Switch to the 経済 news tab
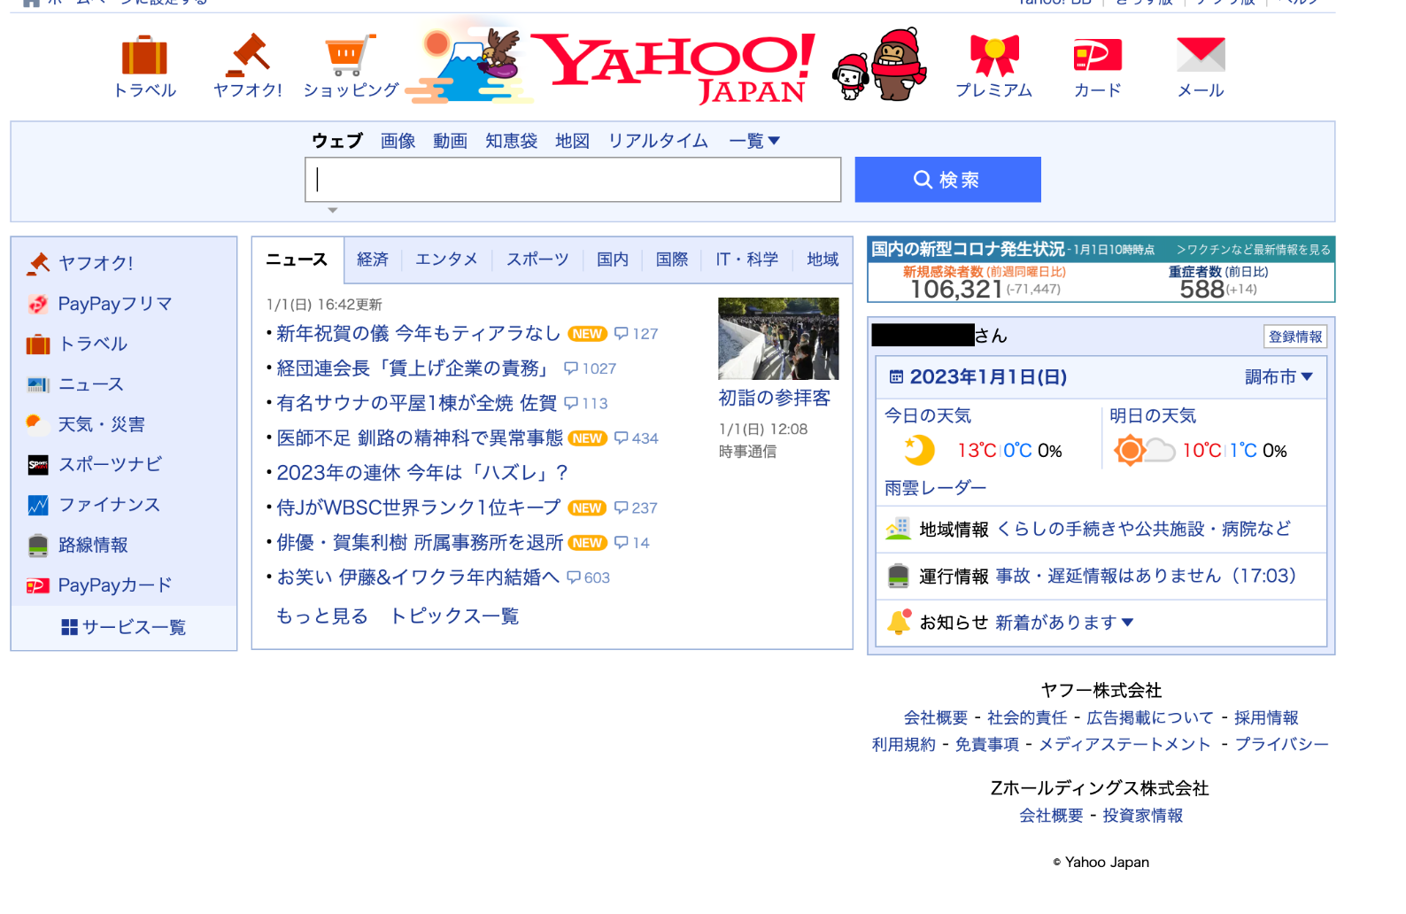Image resolution: width=1406 pixels, height=914 pixels. pyautogui.click(x=372, y=259)
